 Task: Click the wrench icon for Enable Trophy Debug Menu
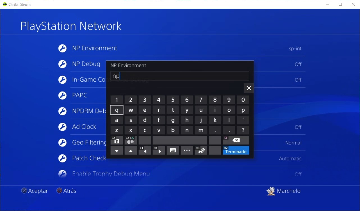[x=62, y=174]
